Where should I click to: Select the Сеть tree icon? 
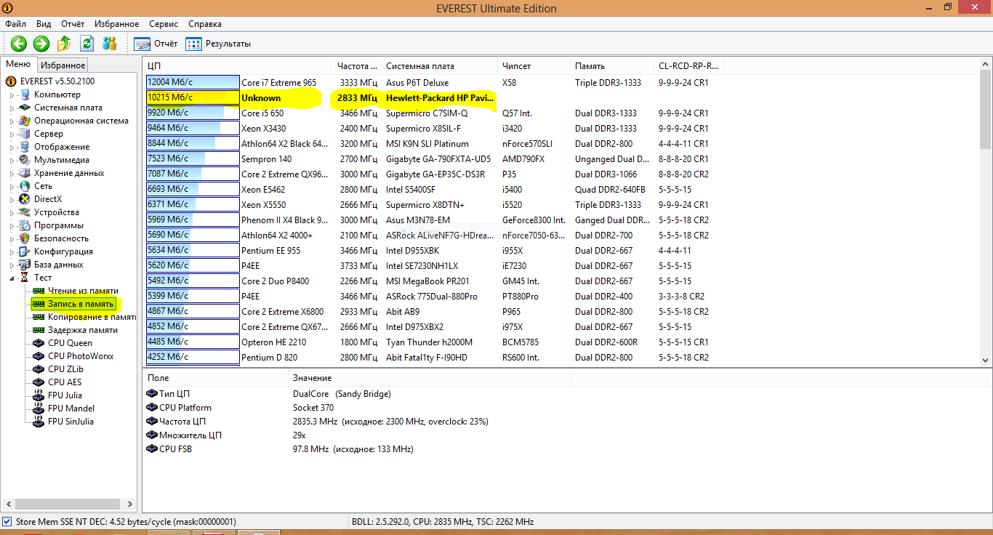point(25,186)
